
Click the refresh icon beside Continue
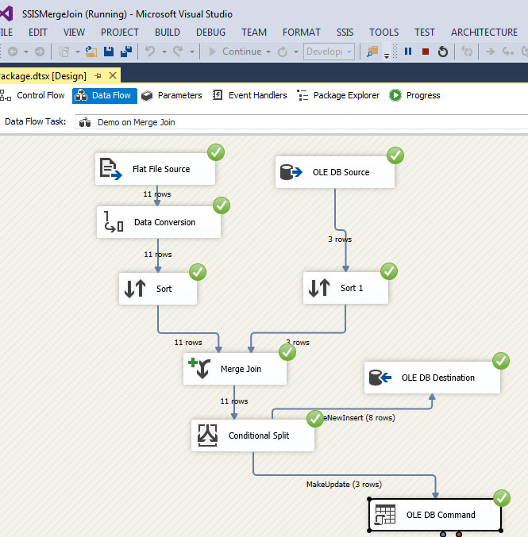coord(282,52)
